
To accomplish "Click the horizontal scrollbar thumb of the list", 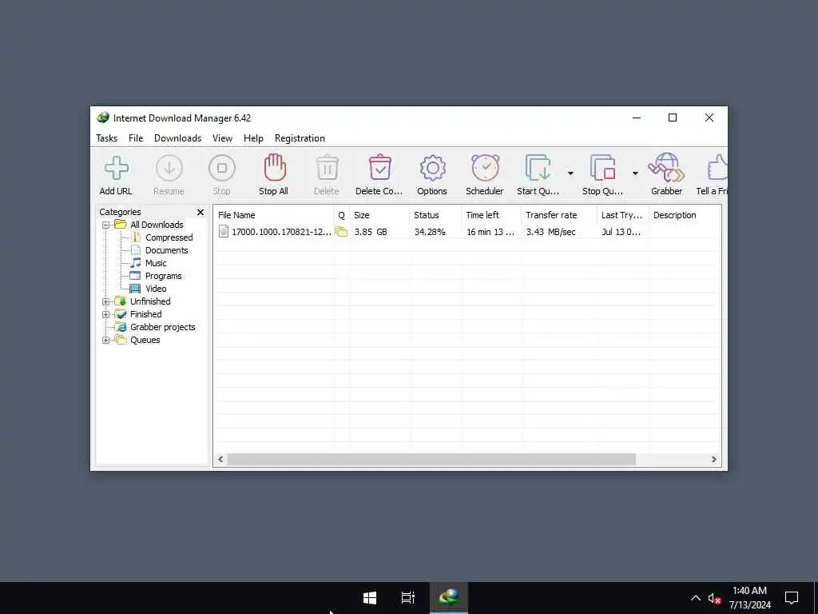I will pos(431,460).
